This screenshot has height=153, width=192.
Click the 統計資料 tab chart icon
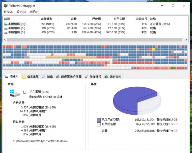pos(106,77)
